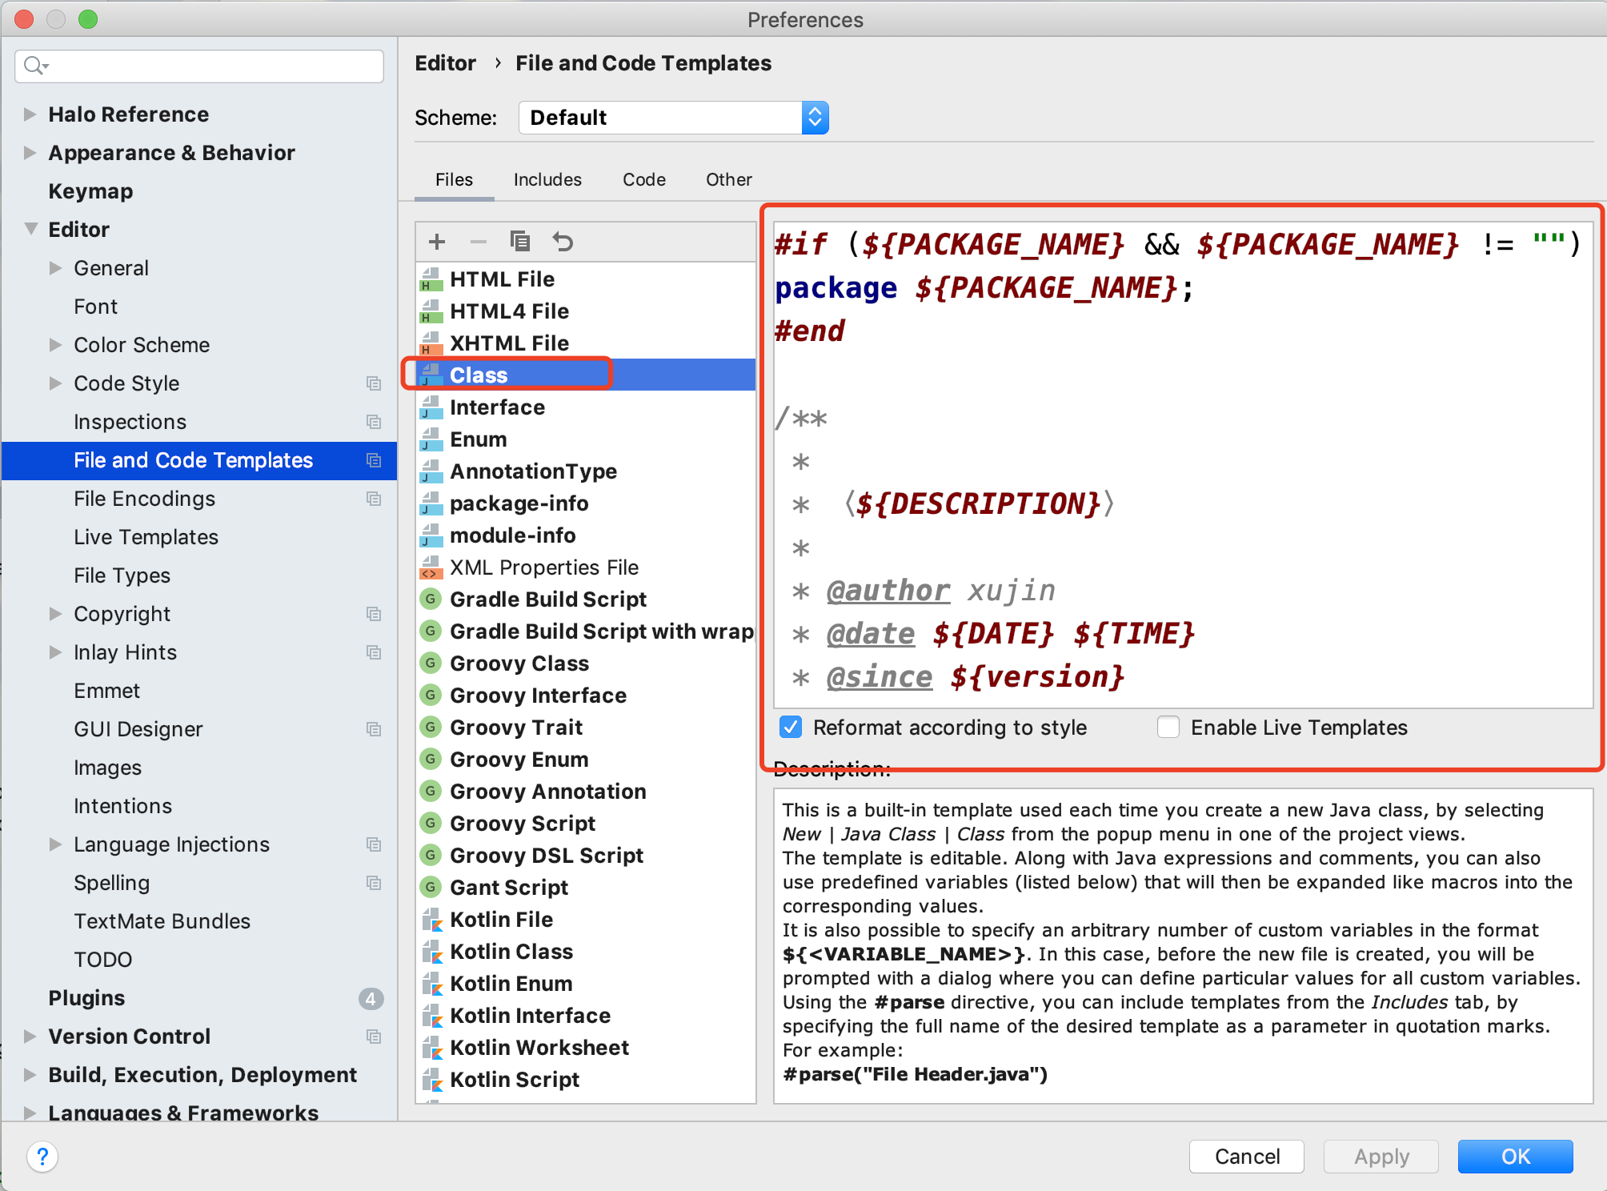Expand the Copyright node
Image resolution: width=1607 pixels, height=1191 pixels.
click(55, 614)
